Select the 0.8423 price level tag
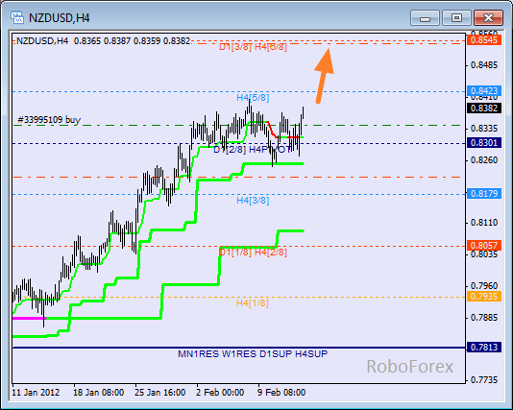The height and width of the screenshot is (410, 513). 484,90
